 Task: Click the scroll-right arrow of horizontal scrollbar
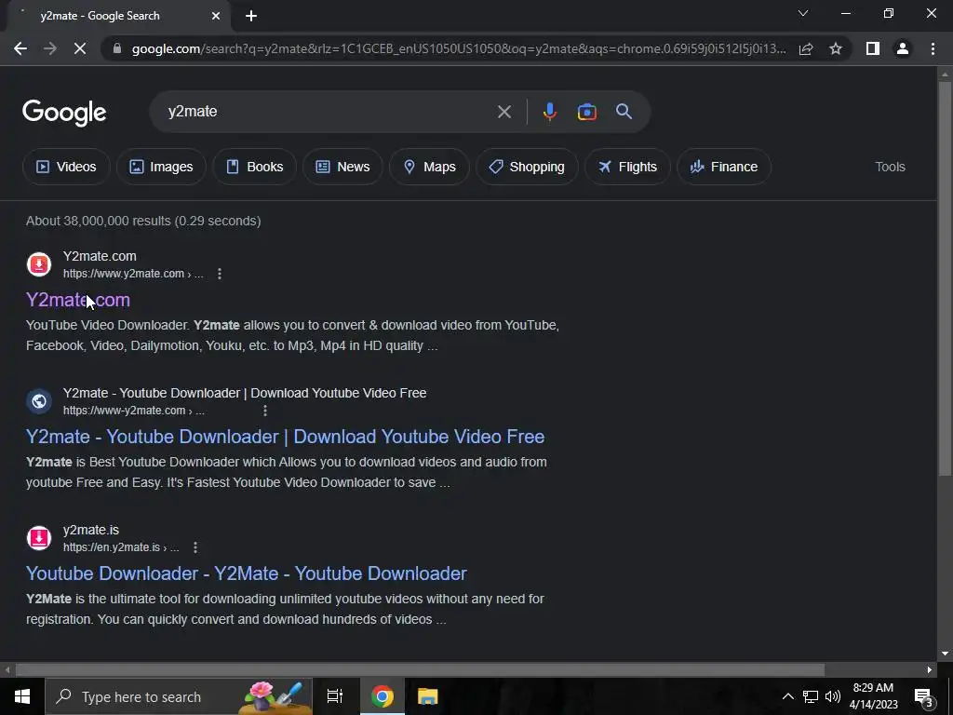point(930,670)
